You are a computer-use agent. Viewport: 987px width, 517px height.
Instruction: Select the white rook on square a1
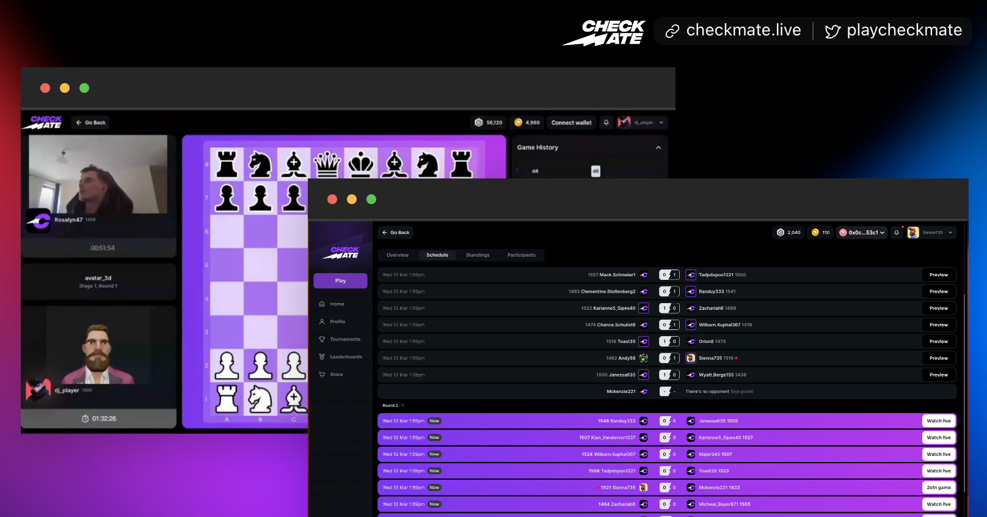tap(227, 399)
